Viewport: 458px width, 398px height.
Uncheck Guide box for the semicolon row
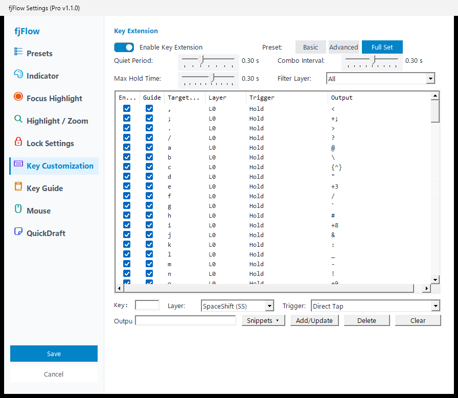pos(149,118)
